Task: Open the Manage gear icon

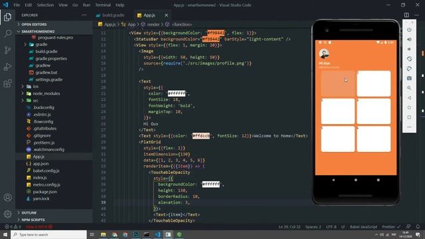Action: (x=7, y=214)
